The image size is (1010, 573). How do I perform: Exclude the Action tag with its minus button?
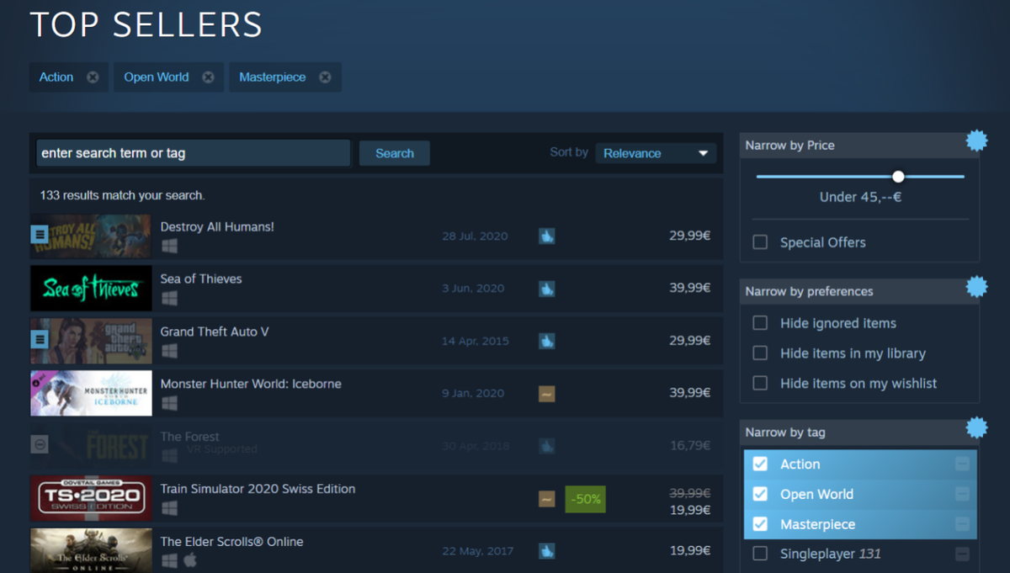(x=962, y=464)
